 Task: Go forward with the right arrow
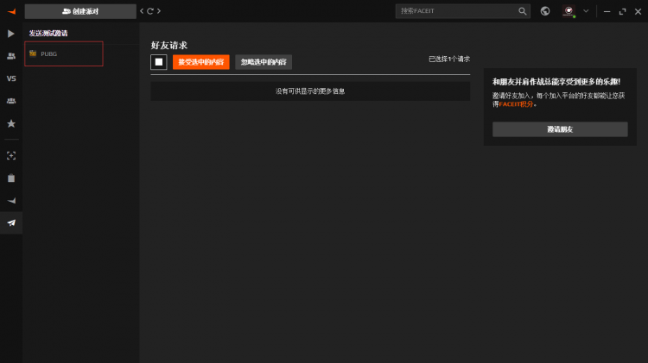159,11
